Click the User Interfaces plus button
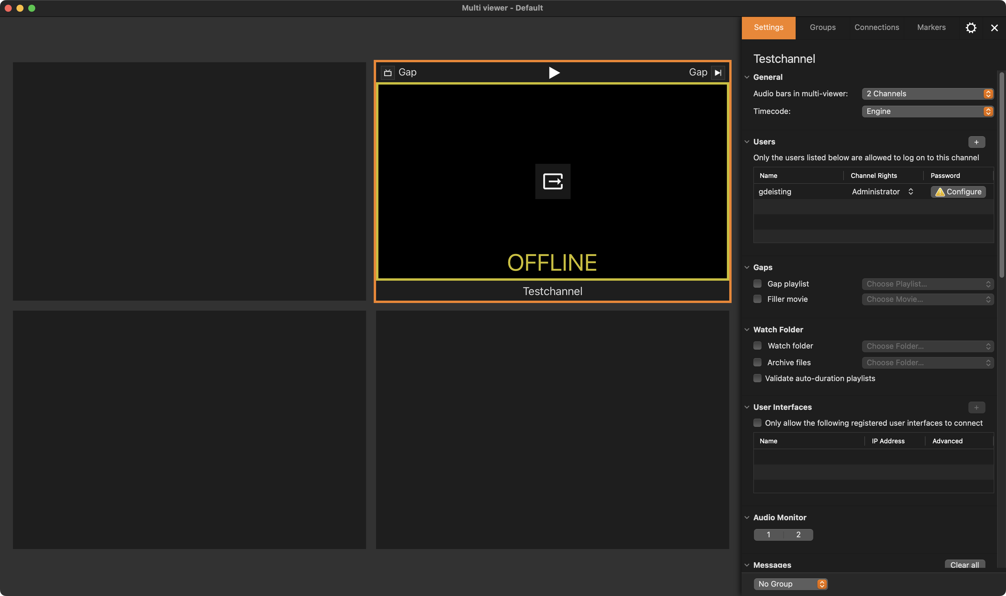 pos(976,407)
